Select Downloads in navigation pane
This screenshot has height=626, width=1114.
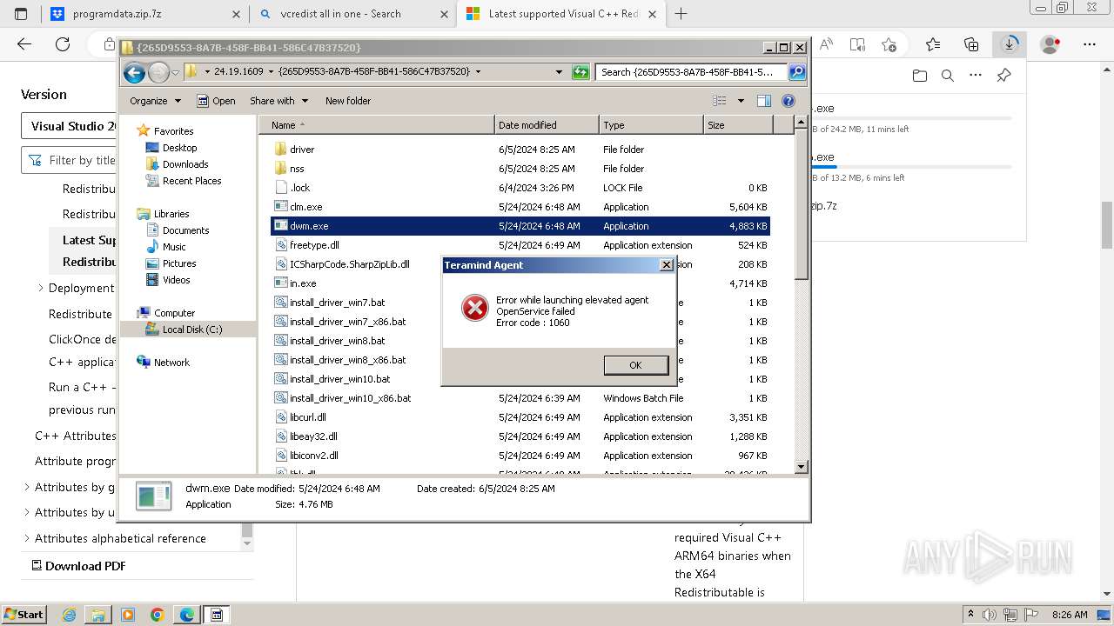[185, 164]
